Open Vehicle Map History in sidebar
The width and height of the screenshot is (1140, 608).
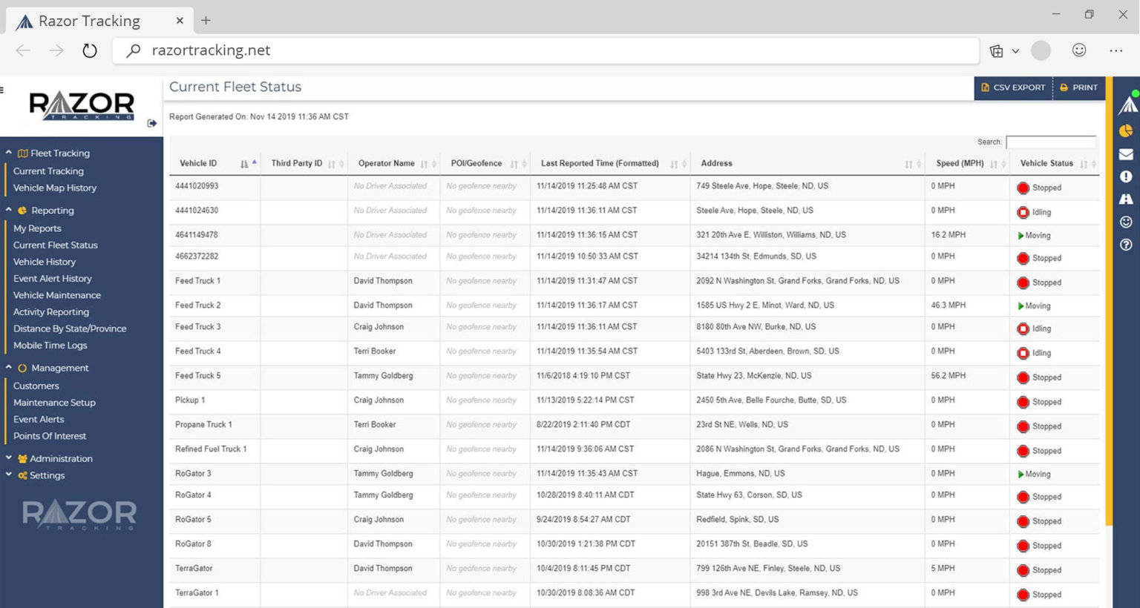point(55,188)
